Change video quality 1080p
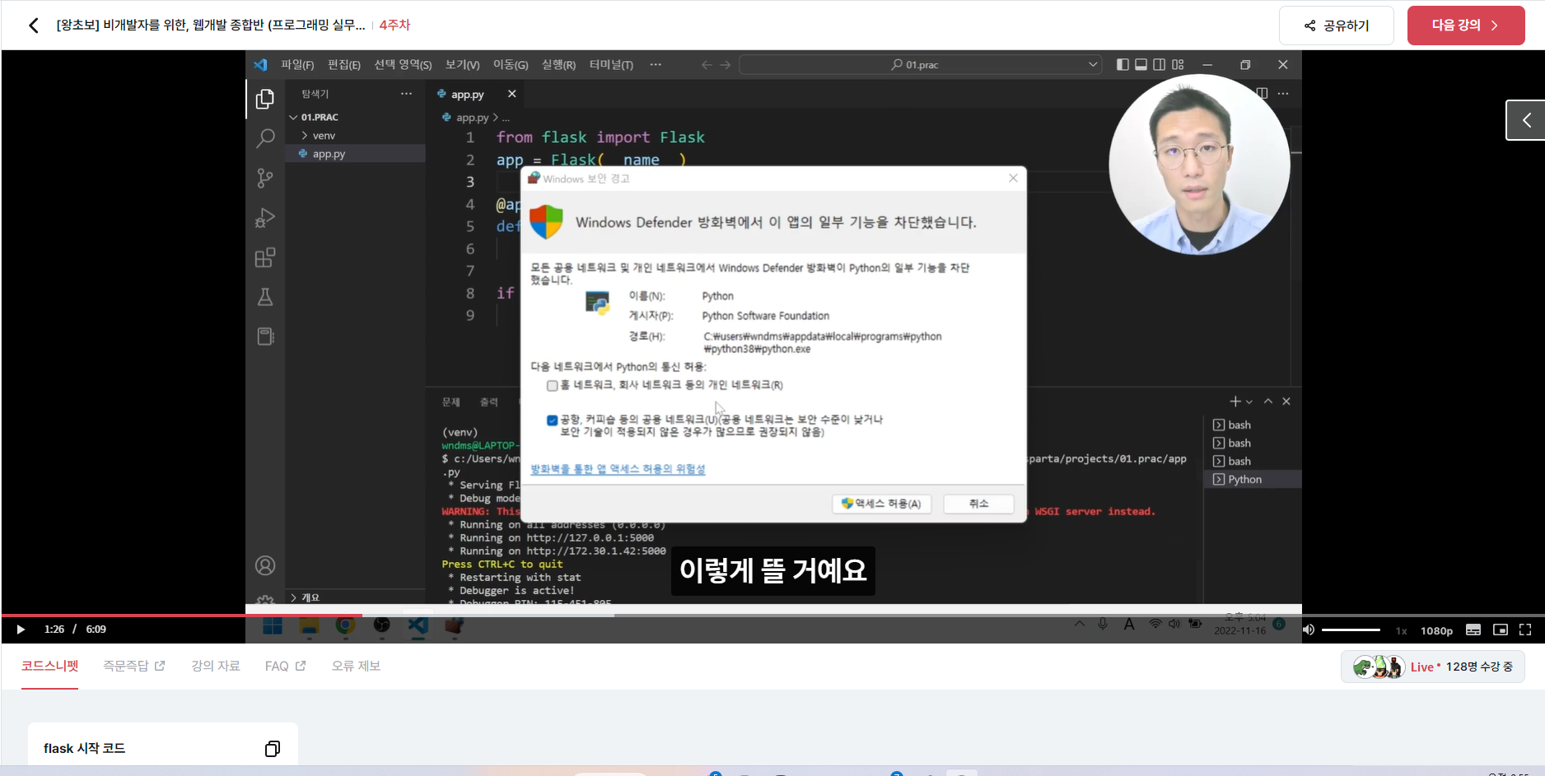The height and width of the screenshot is (776, 1545). click(x=1436, y=630)
